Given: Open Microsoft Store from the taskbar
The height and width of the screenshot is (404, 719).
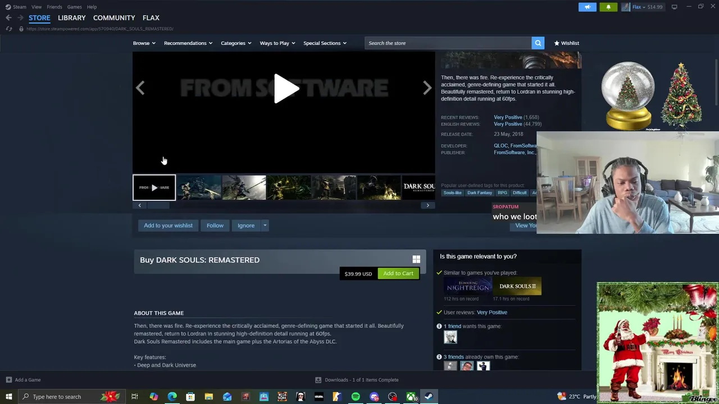Looking at the screenshot, I should tap(190, 397).
